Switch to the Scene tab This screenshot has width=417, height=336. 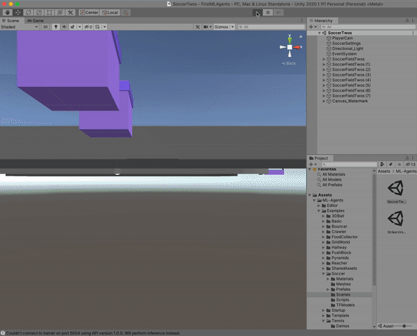tap(11, 20)
